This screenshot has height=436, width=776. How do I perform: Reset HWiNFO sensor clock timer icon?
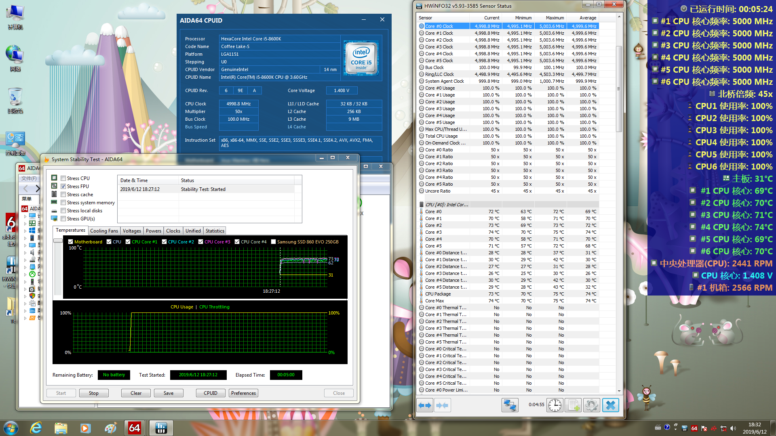point(555,405)
